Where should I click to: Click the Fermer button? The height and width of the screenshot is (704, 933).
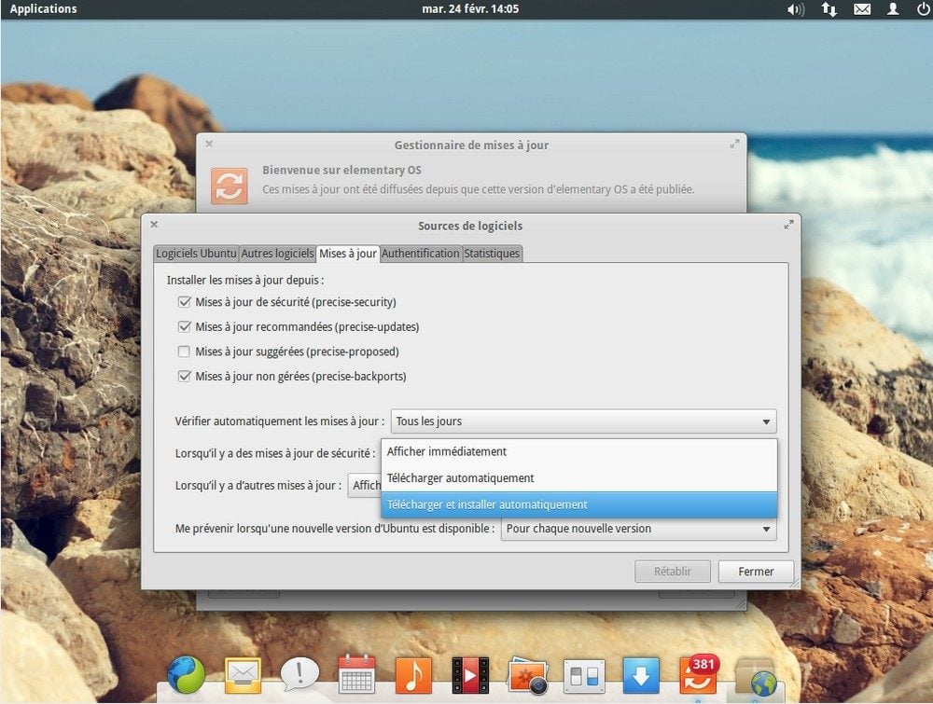pos(756,572)
